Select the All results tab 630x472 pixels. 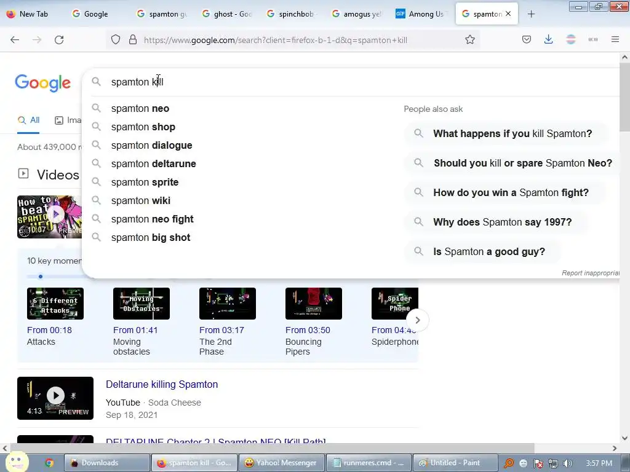pyautogui.click(x=28, y=120)
